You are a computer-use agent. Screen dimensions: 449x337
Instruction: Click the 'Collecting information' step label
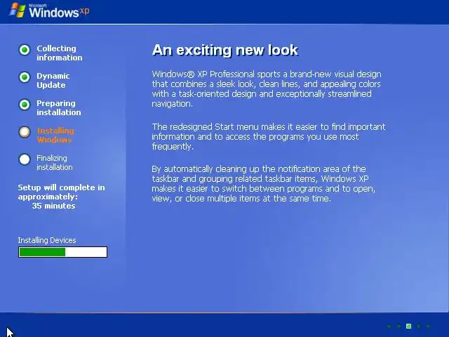pos(59,53)
